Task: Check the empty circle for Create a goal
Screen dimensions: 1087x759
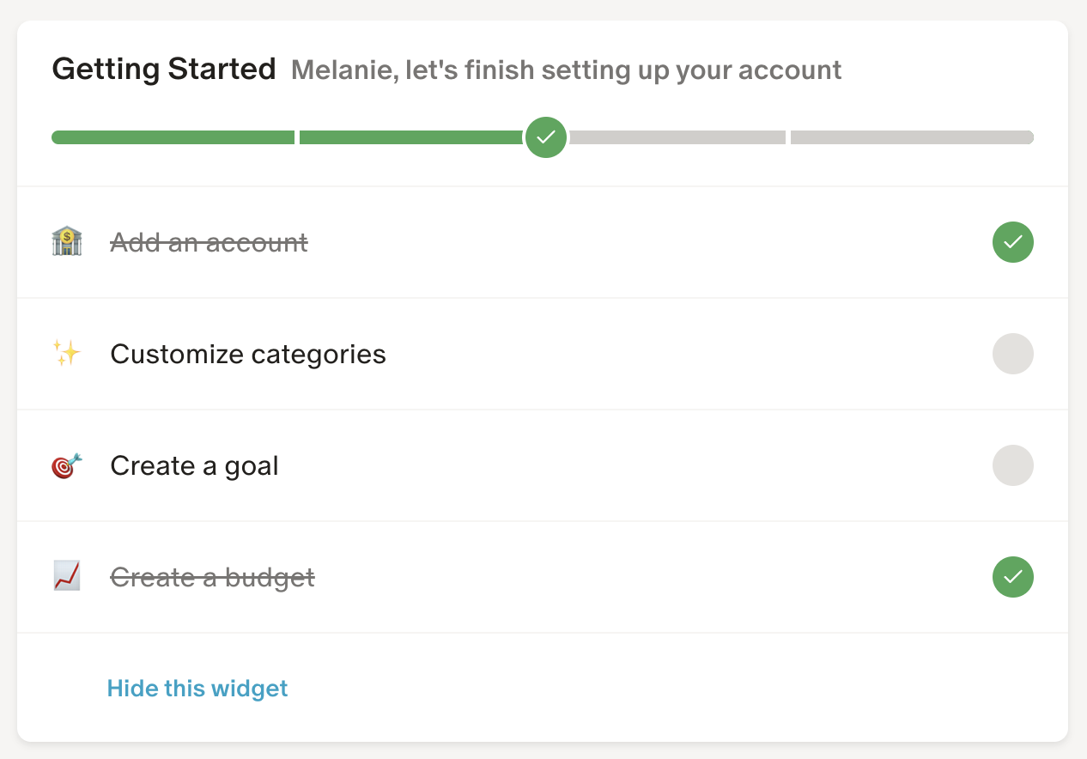Action: [x=1013, y=465]
